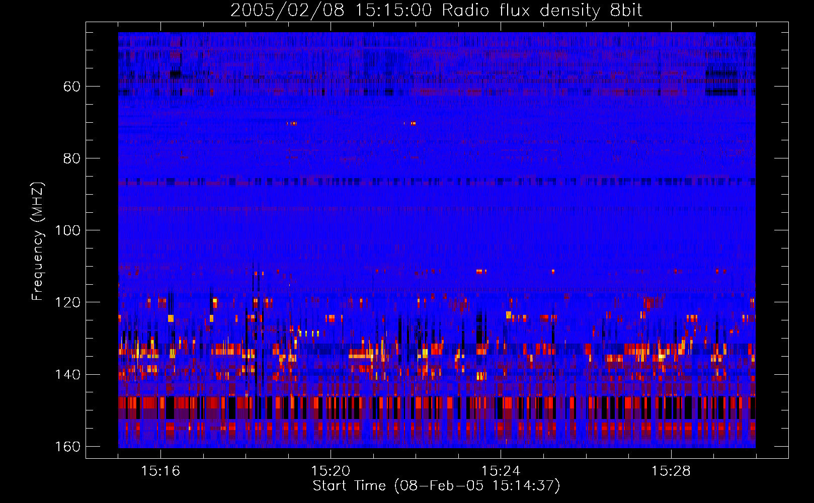Click the 80 frequency tick label
Screen dimensions: 814x503
pos(72,158)
